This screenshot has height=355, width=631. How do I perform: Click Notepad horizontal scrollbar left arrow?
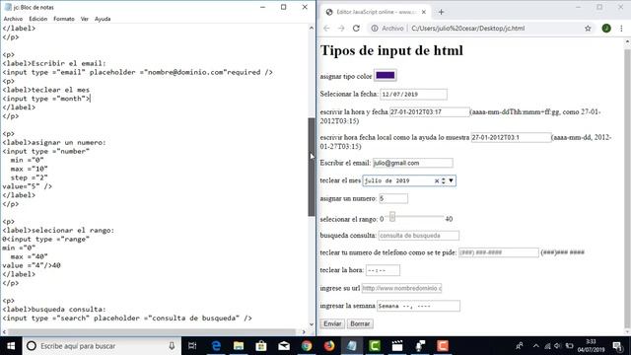(4, 332)
